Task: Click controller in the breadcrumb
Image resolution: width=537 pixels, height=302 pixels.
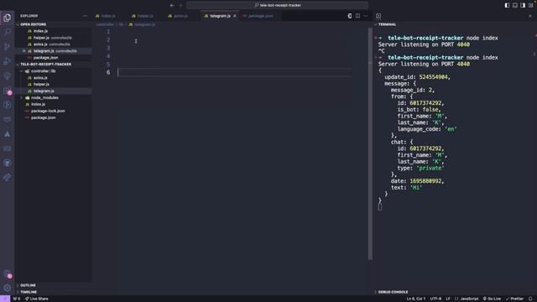Action: click(105, 24)
